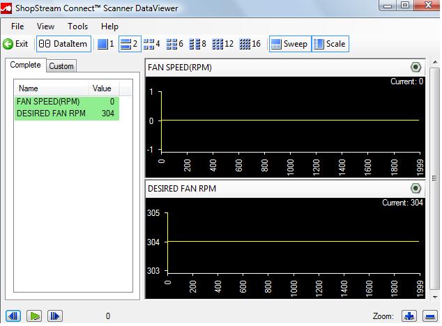Open the File menu
This screenshot has width=442, height=326.
pos(17,26)
